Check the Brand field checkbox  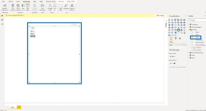[192, 32]
